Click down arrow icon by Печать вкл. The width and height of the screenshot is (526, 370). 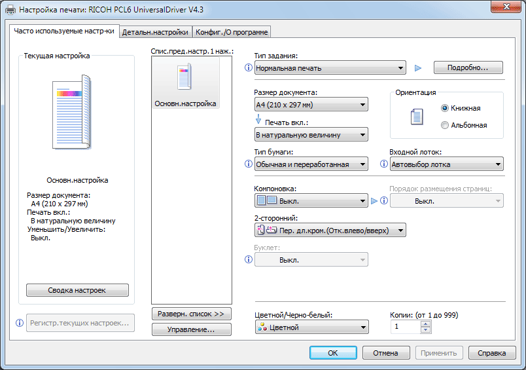[258, 119]
